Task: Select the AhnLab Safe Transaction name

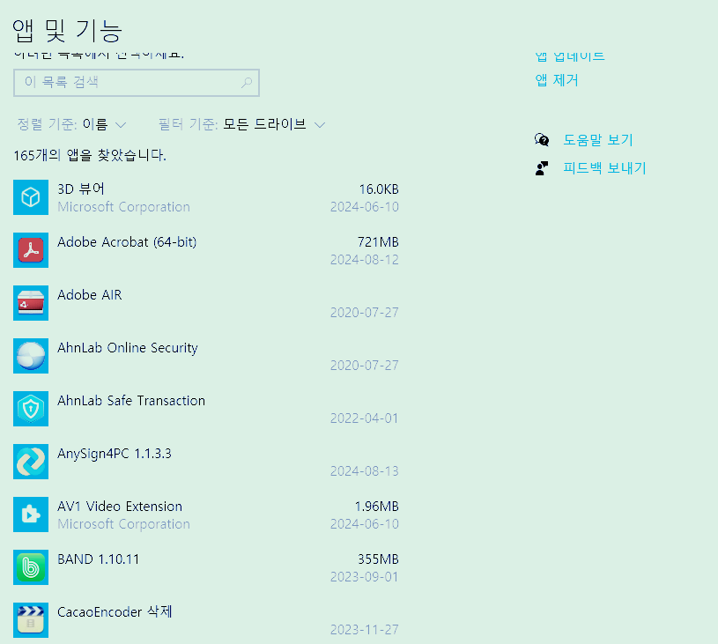Action: coord(131,400)
